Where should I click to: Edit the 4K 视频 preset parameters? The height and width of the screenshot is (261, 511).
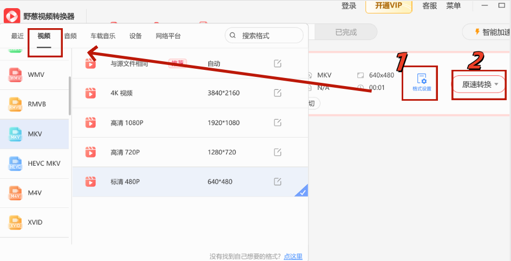pyautogui.click(x=277, y=93)
